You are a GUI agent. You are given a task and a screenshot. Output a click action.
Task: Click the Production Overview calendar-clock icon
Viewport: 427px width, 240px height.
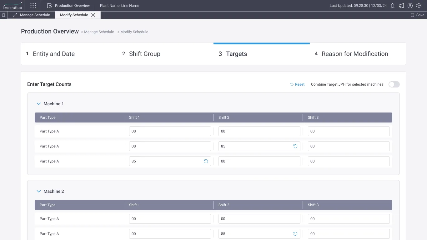tap(49, 6)
